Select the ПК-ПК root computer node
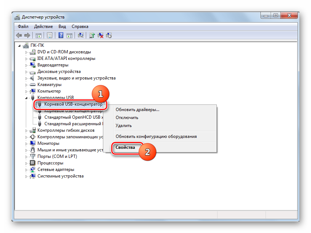This screenshot has height=233, width=311. [37, 46]
